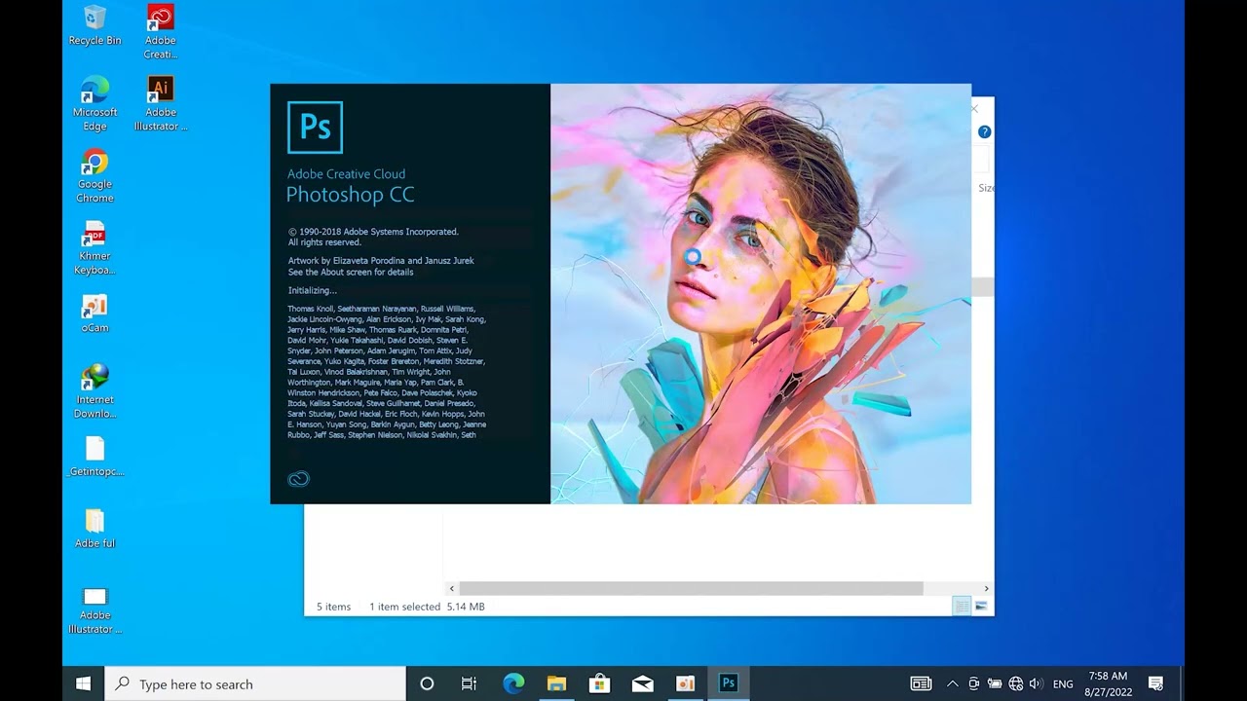This screenshot has height=701, width=1247.
Task: Click the Creative Cloud icon on the splash screen
Action: [298, 478]
